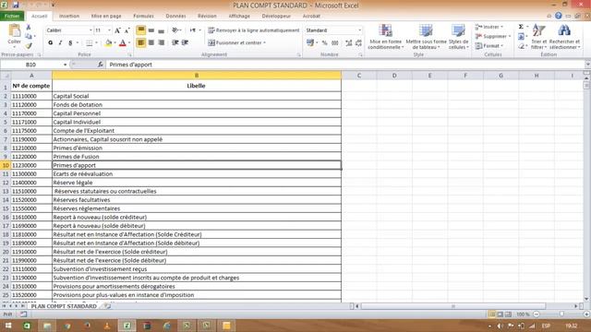591x332 pixels.
Task: Open the Fichier tab
Action: pos(12,17)
